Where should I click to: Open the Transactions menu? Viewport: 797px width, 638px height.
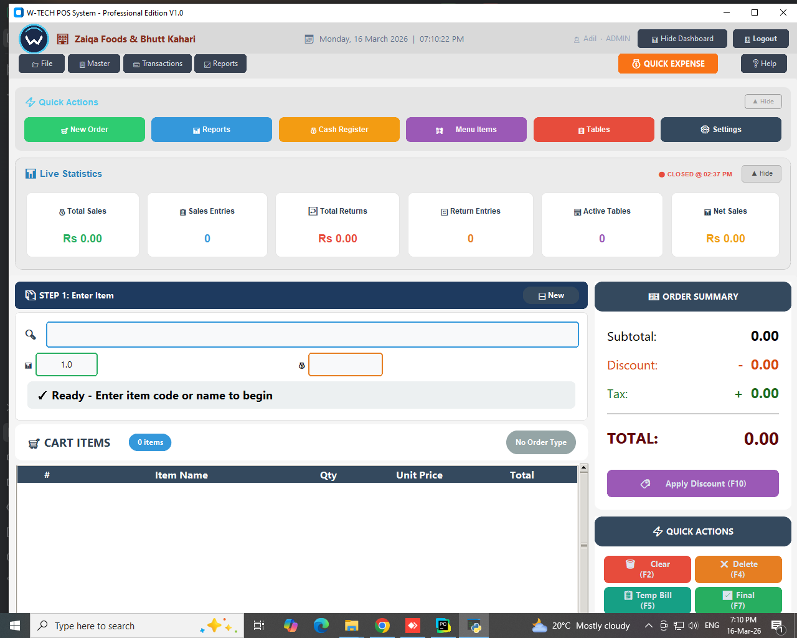[158, 64]
